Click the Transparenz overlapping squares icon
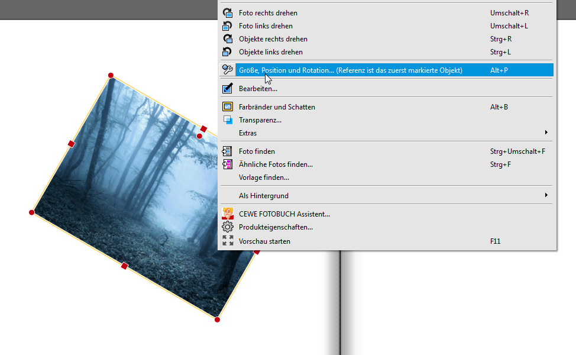Viewport: 576px width, 355px height. (228, 120)
